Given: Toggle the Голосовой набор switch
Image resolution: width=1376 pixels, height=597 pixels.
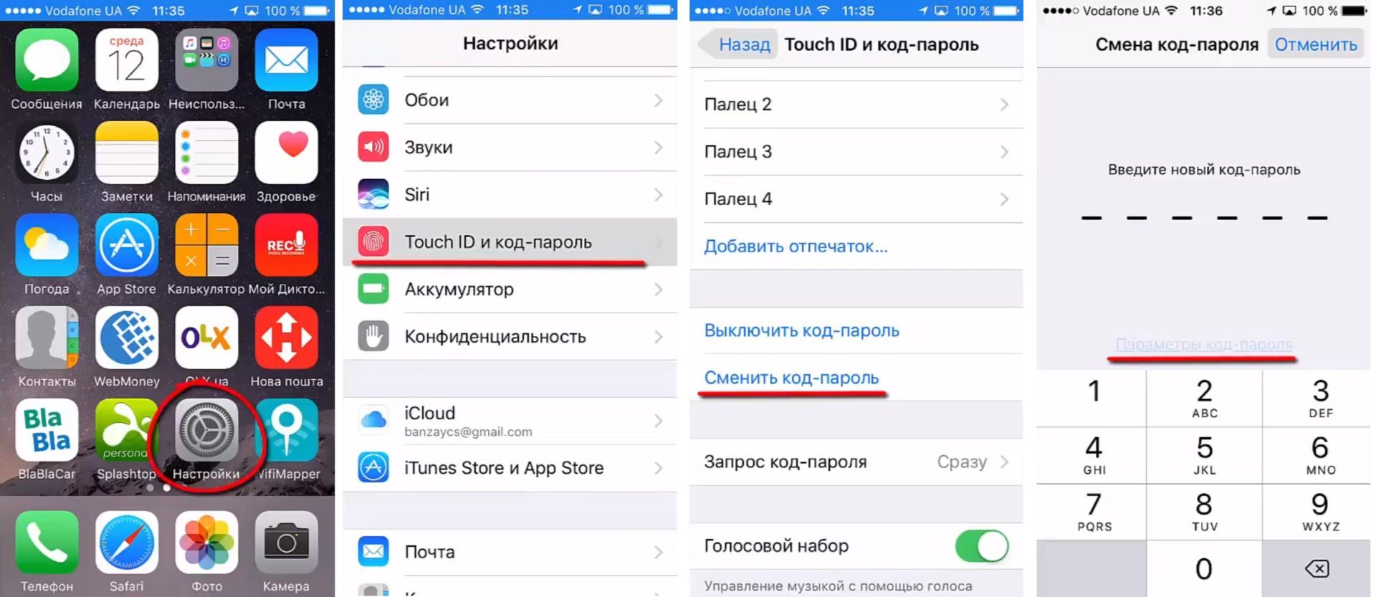Looking at the screenshot, I should pos(982,546).
